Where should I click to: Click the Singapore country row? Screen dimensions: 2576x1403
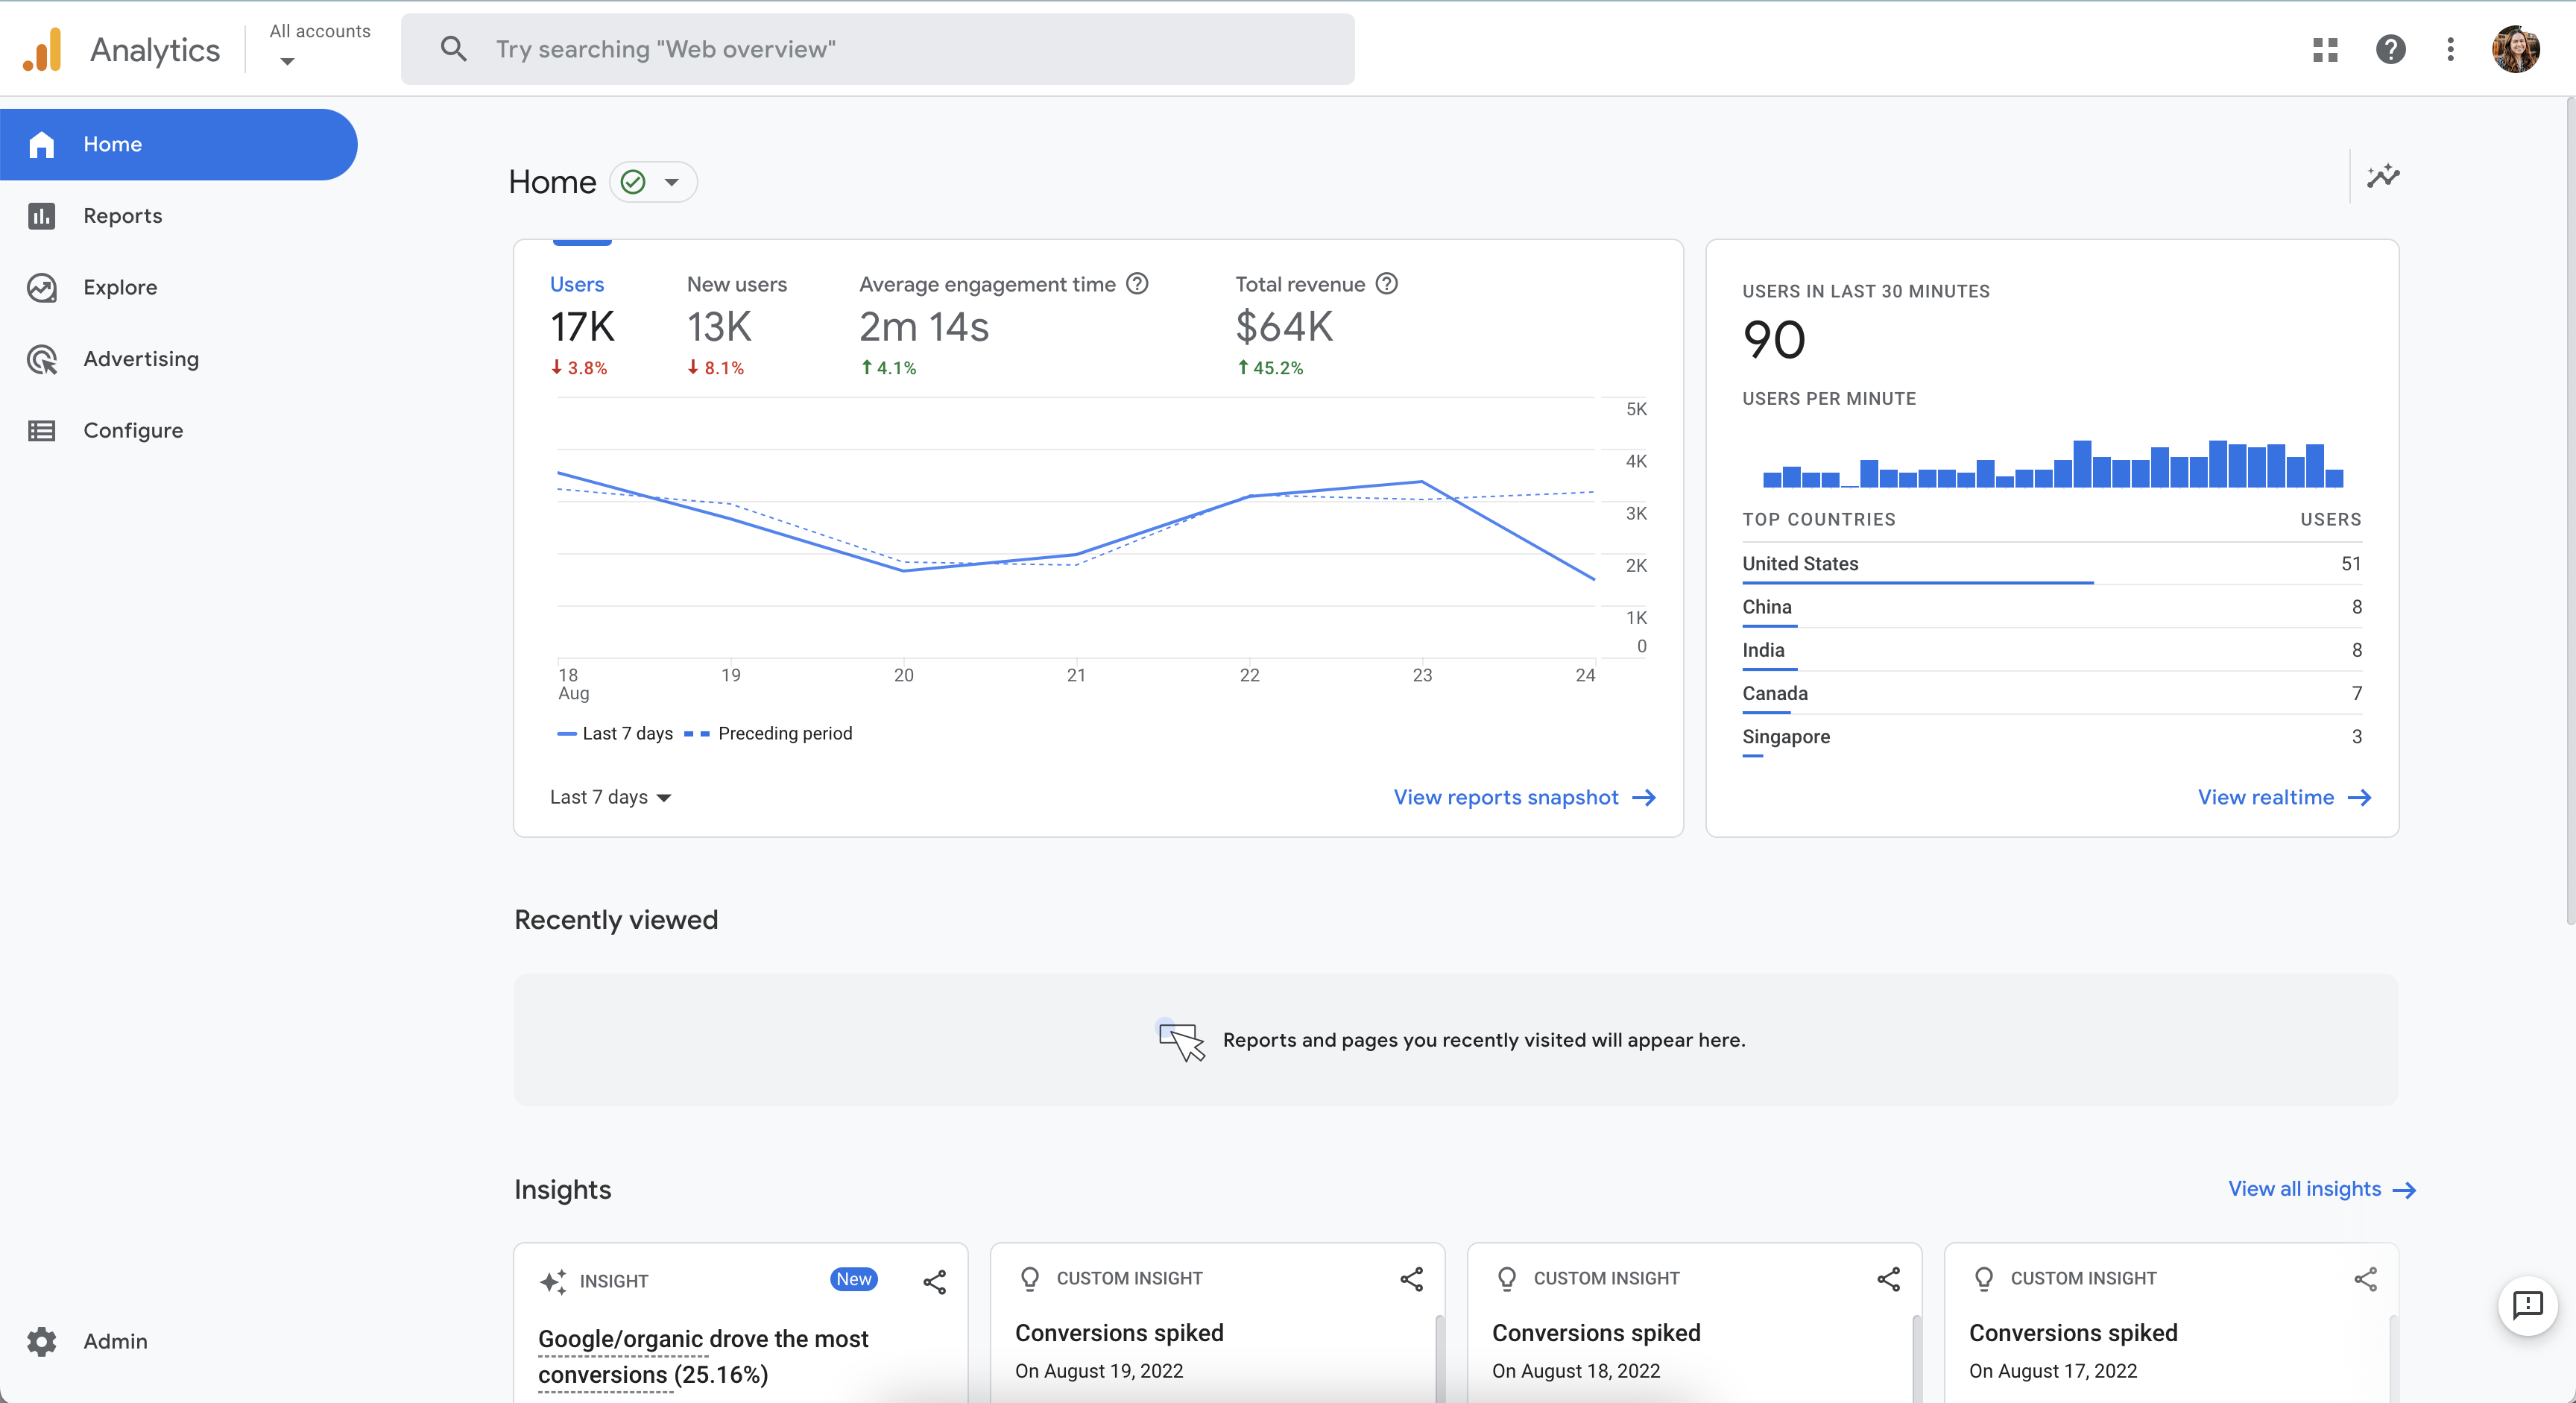(2051, 737)
